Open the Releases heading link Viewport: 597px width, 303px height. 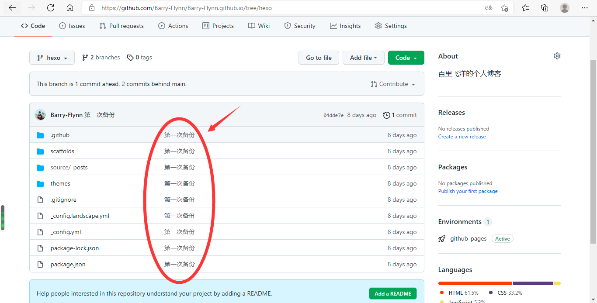(x=451, y=113)
